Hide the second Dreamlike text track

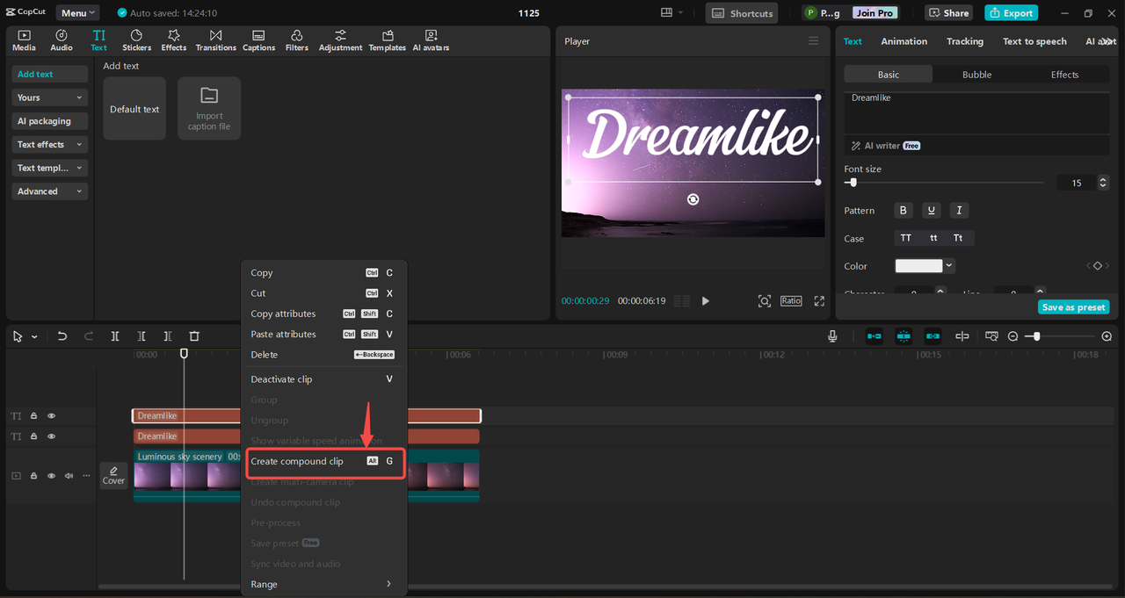pyautogui.click(x=51, y=436)
